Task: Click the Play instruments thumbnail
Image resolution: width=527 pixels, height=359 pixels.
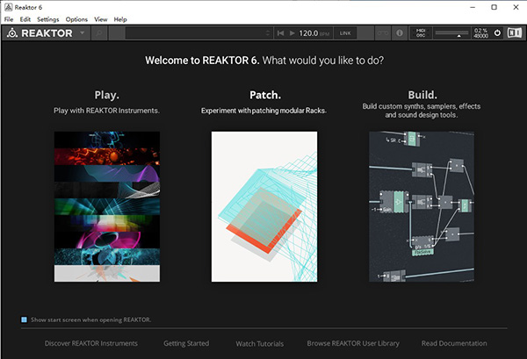Action: [x=106, y=206]
